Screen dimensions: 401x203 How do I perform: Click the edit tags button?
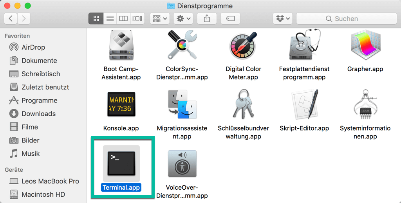(230, 18)
